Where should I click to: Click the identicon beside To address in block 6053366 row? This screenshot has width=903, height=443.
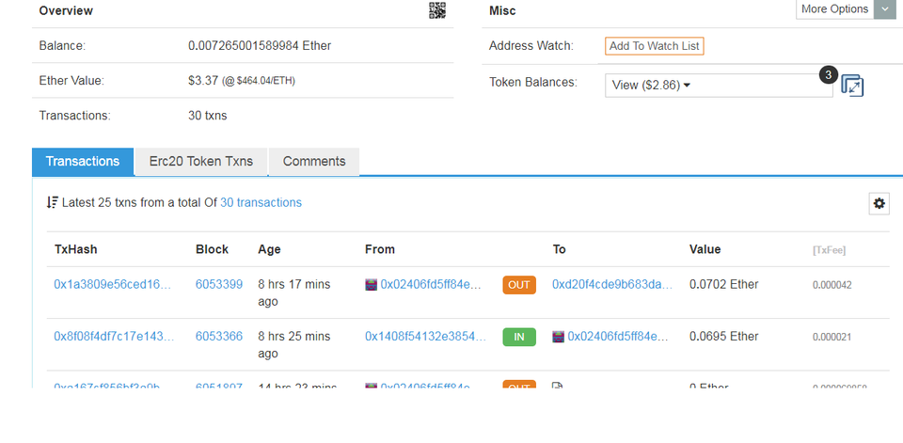(x=558, y=337)
